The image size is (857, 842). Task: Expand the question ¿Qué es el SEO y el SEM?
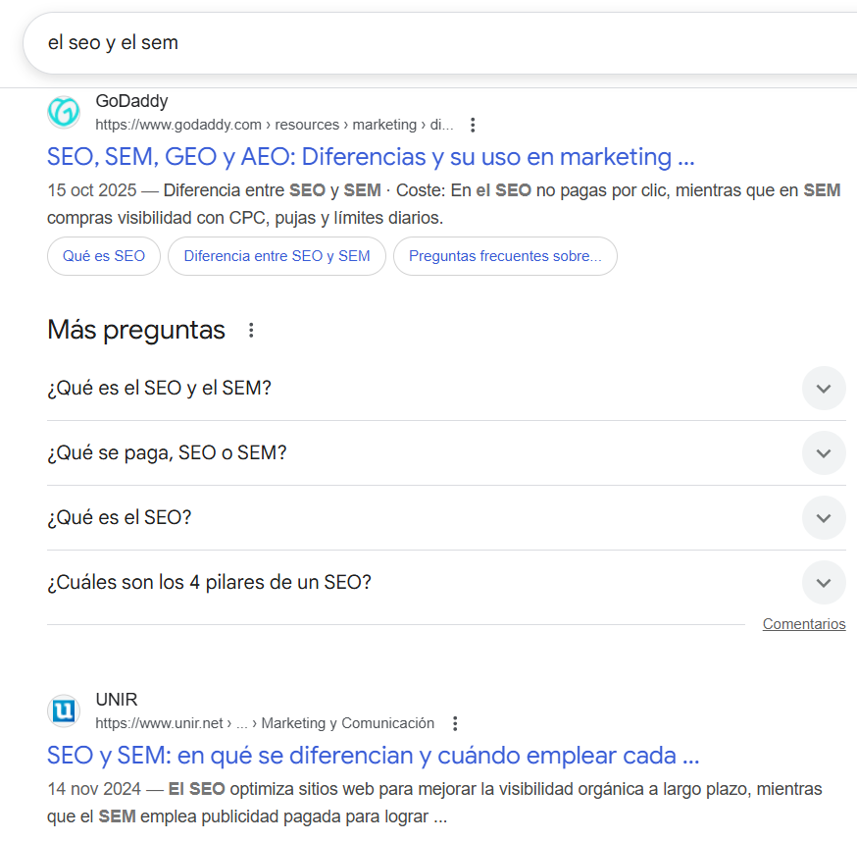pyautogui.click(x=823, y=389)
